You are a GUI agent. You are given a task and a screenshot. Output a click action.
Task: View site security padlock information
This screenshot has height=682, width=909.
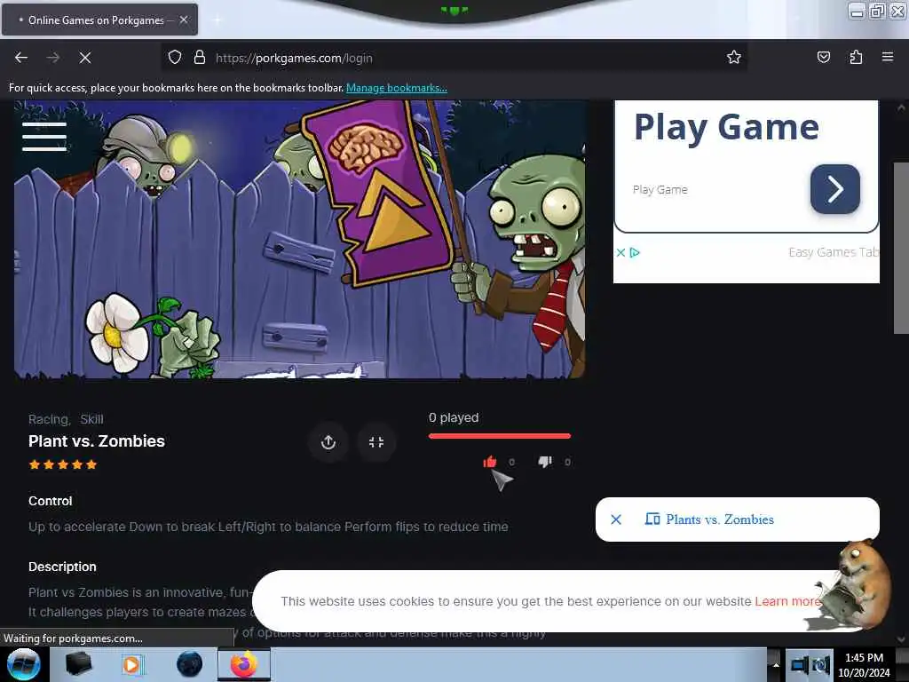[x=200, y=58]
